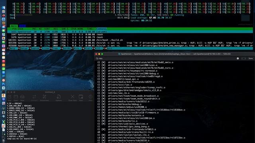
Task: Select the PID 1676 -bash process row
Action: coord(130,37)
